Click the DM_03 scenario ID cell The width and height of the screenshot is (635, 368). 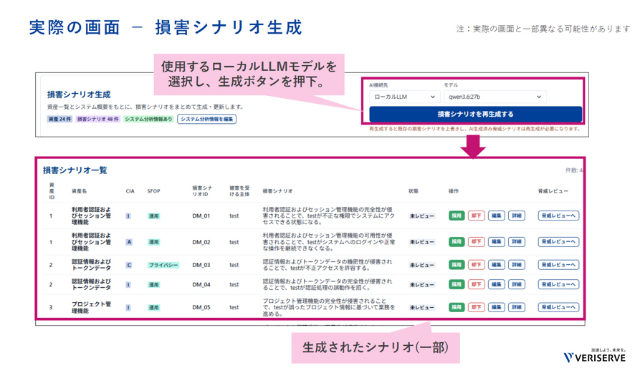[201, 265]
